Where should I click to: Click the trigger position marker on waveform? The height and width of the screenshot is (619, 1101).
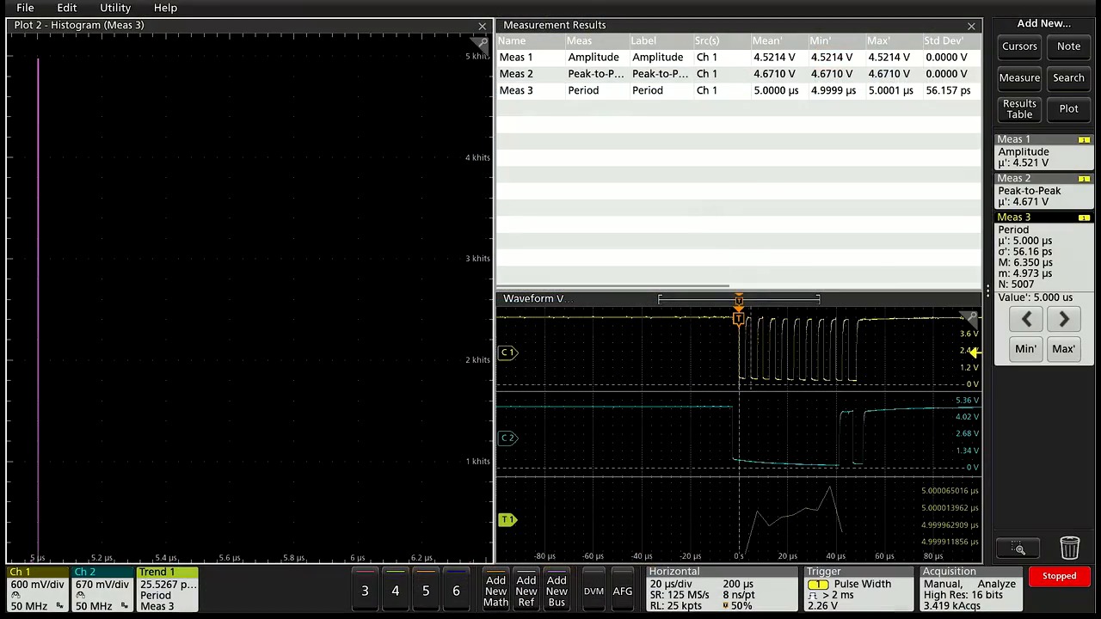(x=738, y=319)
